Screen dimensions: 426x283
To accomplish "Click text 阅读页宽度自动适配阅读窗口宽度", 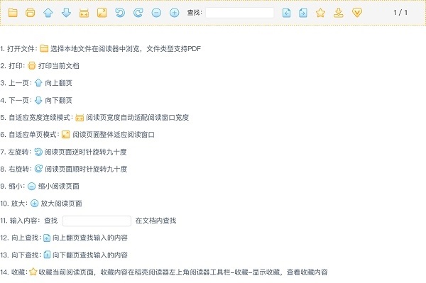I will 138,118.
